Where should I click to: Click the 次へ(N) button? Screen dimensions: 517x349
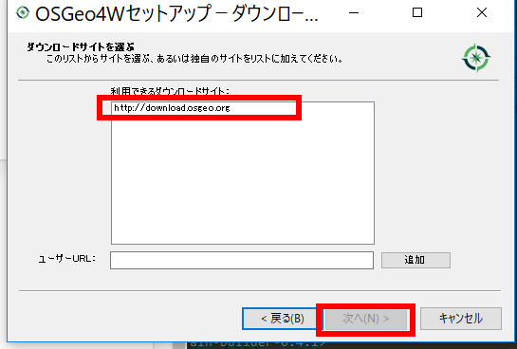(x=365, y=319)
